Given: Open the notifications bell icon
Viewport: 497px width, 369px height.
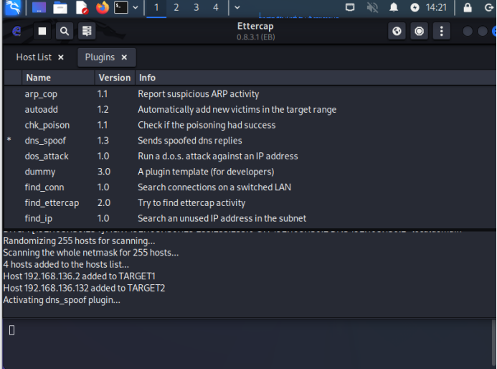Looking at the screenshot, I should 393,7.
